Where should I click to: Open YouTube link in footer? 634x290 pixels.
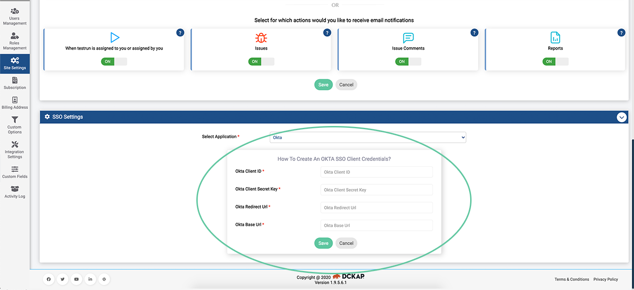point(77,279)
